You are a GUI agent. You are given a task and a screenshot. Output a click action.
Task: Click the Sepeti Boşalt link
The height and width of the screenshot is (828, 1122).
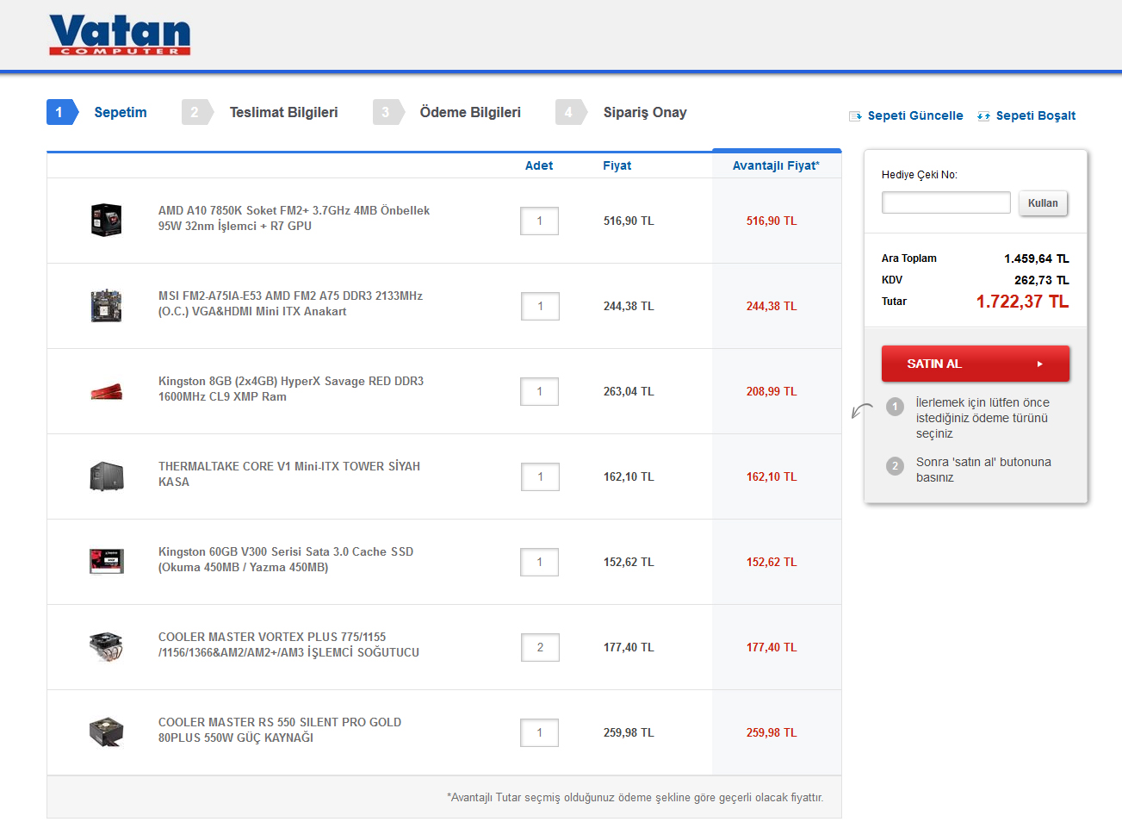(x=1036, y=115)
